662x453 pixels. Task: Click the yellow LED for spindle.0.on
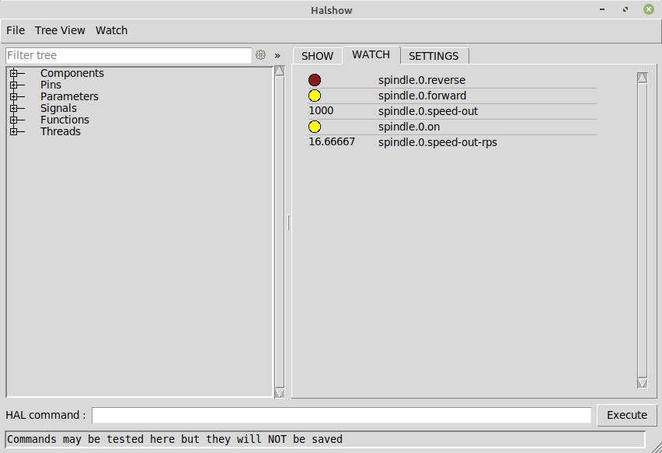315,126
